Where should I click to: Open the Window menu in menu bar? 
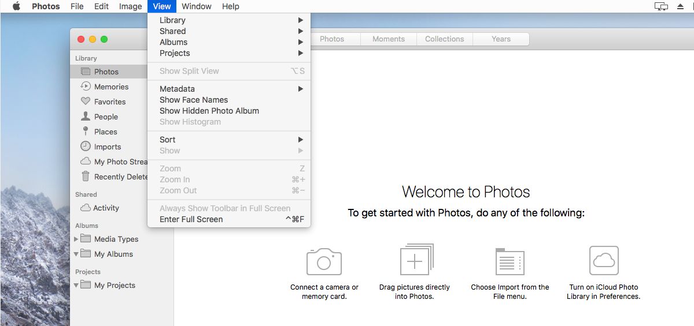196,6
